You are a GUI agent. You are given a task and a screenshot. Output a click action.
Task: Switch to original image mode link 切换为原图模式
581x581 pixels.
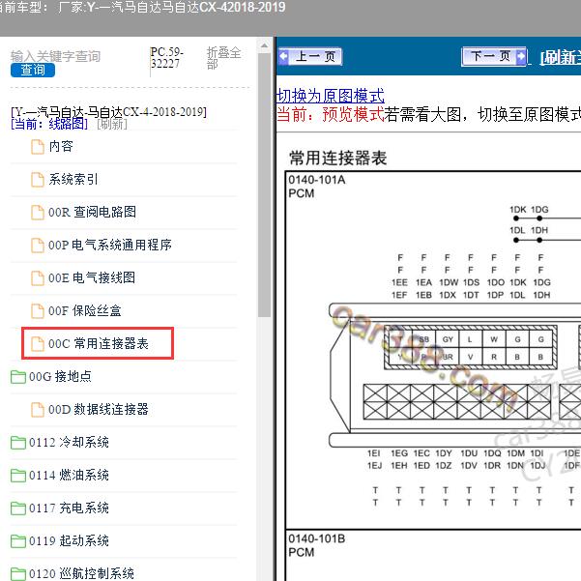tap(331, 96)
